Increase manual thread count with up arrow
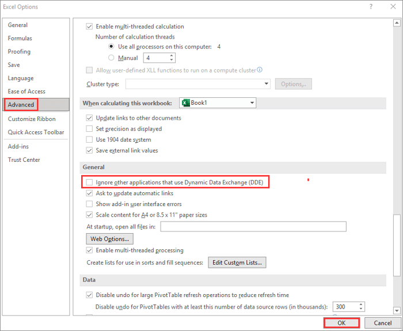 [172, 55]
